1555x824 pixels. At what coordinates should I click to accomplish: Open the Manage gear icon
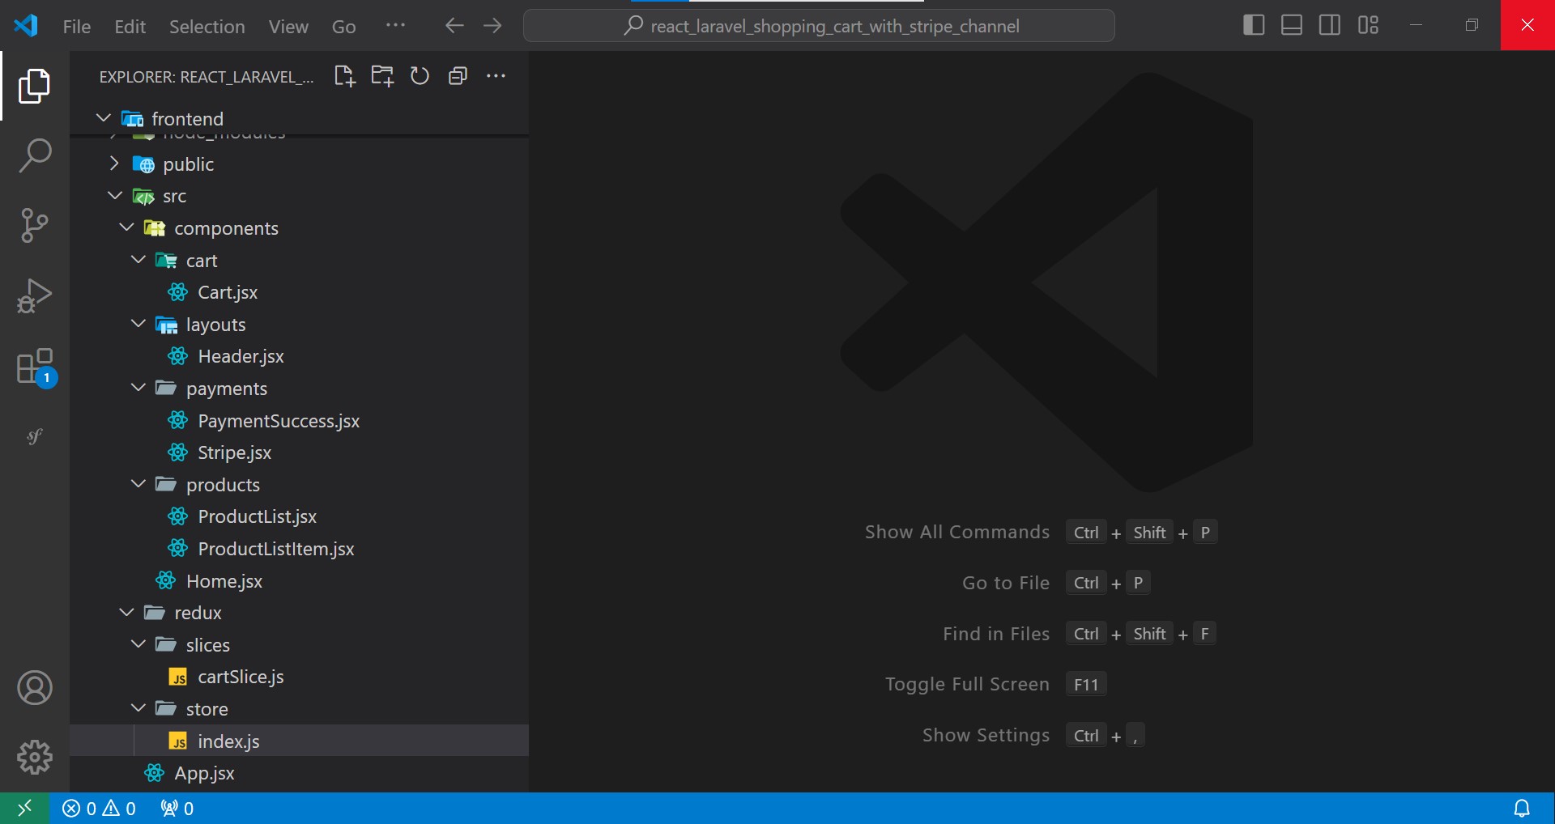click(x=35, y=757)
